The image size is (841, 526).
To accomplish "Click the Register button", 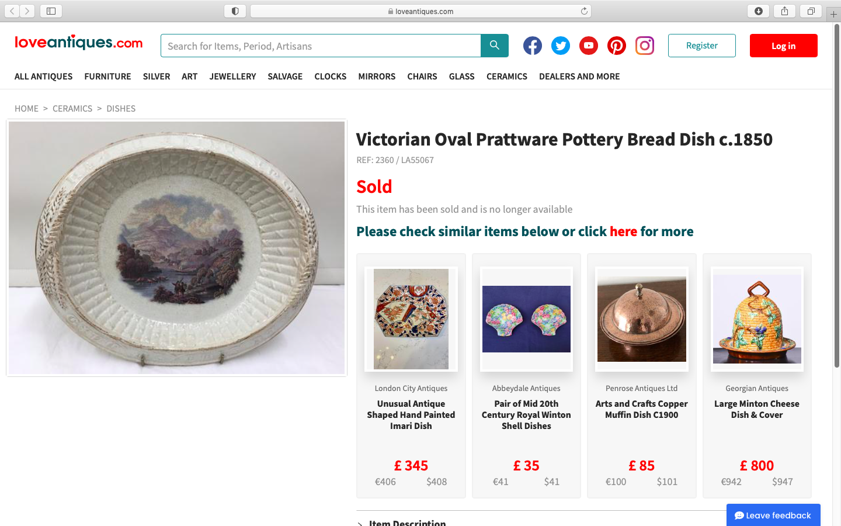I will click(701, 46).
